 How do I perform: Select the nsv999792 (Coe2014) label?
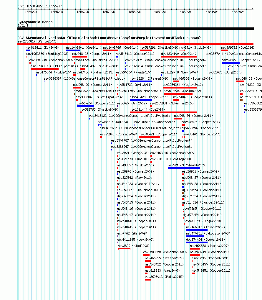click(x=238, y=47)
